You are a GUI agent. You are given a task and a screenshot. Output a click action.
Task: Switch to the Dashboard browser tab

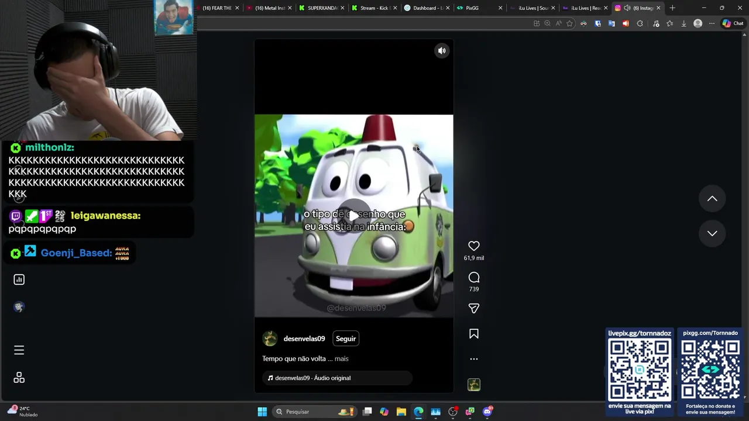427,8
